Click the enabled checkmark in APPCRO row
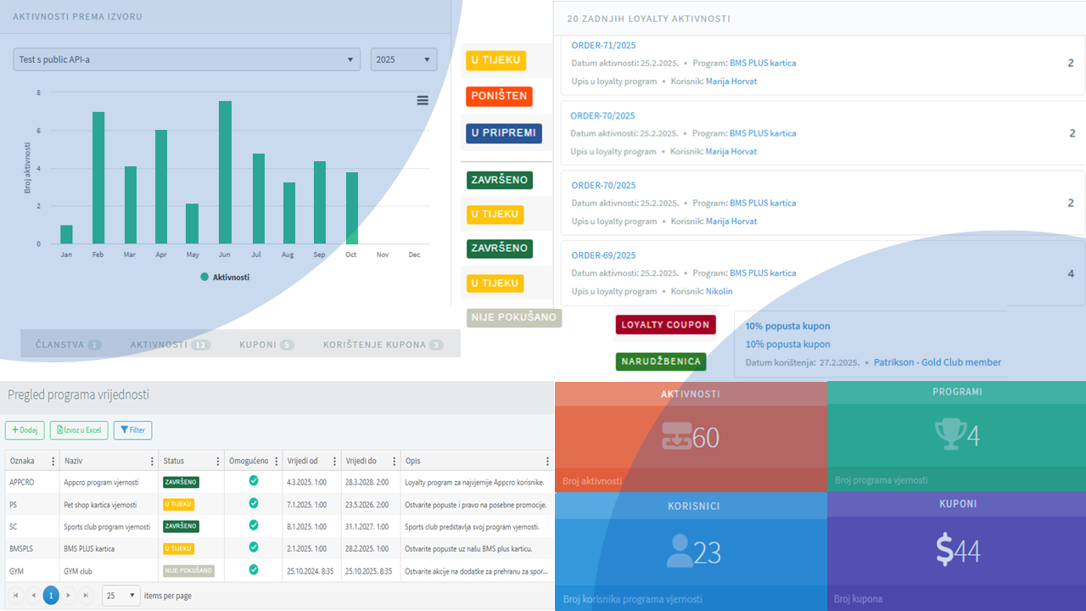 [253, 481]
